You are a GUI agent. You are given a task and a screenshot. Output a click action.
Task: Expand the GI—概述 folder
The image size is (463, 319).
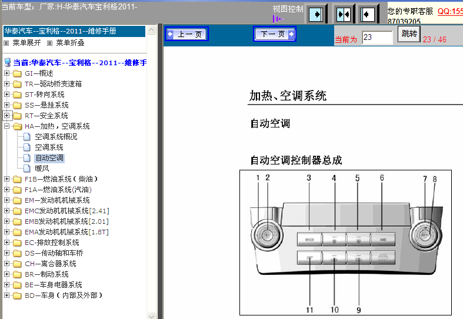pyautogui.click(x=6, y=73)
